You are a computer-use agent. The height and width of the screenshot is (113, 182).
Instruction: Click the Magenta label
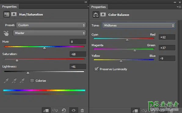tap(97, 45)
